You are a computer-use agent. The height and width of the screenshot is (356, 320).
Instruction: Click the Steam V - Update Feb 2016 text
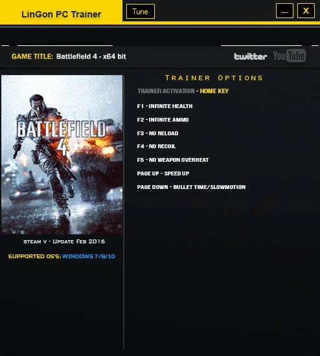[64, 241]
